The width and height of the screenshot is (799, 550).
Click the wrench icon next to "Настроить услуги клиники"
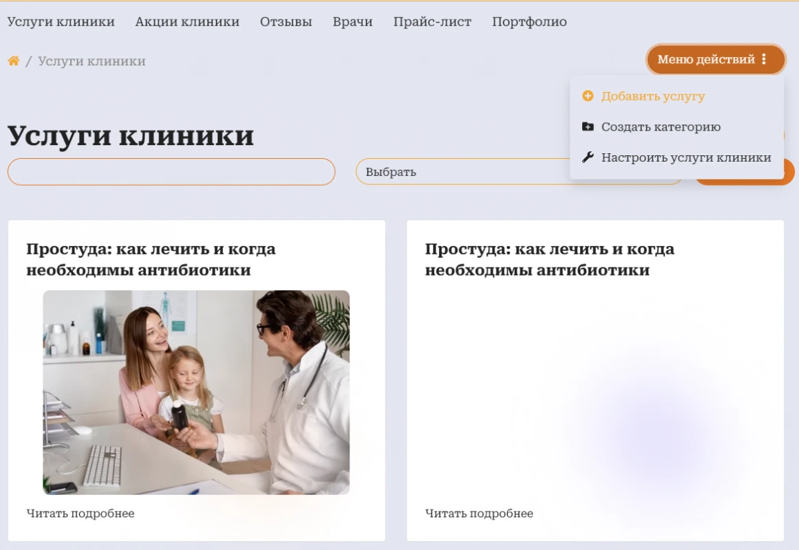tap(588, 157)
